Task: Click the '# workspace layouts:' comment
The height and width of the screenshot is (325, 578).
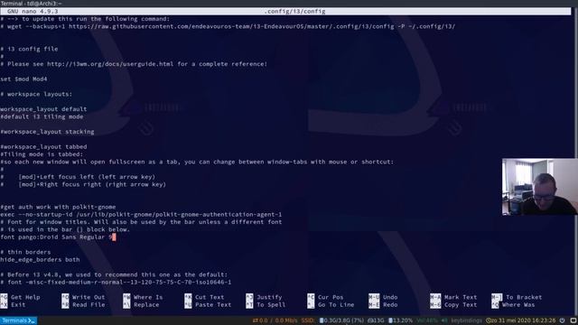Action: [x=36, y=94]
